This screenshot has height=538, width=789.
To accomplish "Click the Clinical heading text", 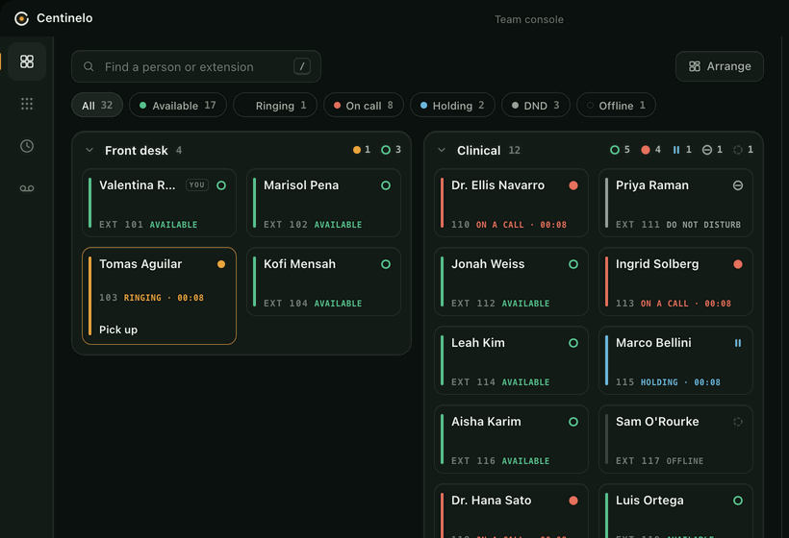I will click(x=478, y=150).
